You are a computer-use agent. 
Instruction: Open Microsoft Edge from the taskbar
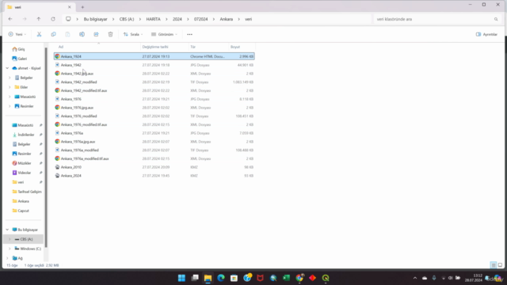[221, 278]
